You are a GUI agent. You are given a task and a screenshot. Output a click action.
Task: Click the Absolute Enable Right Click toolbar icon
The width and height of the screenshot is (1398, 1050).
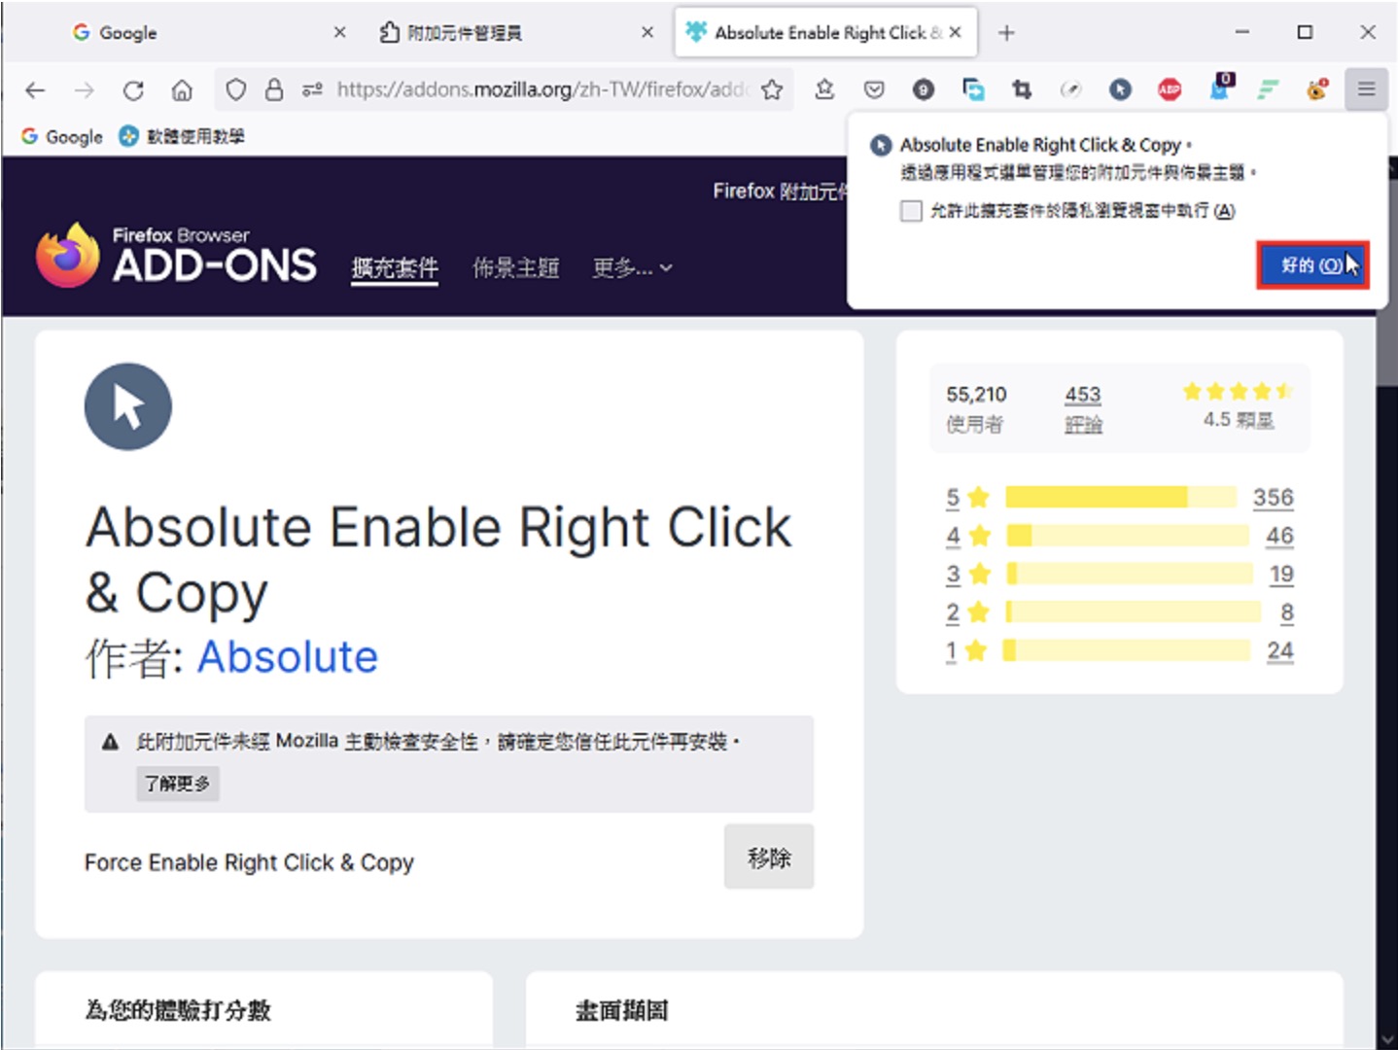1120,90
